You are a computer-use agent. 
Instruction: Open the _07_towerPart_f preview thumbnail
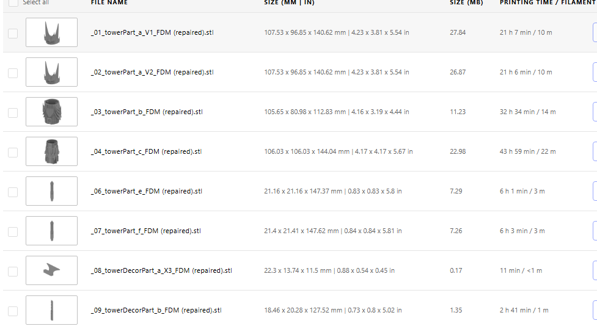[x=51, y=231]
